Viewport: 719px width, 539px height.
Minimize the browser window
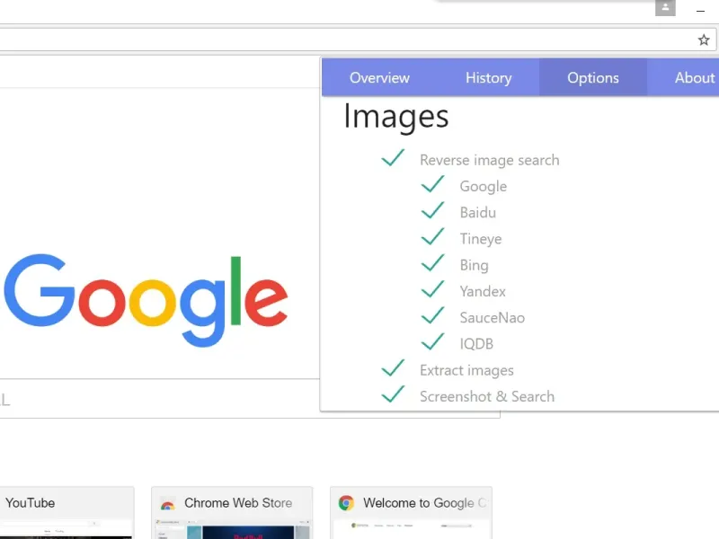(700, 9)
